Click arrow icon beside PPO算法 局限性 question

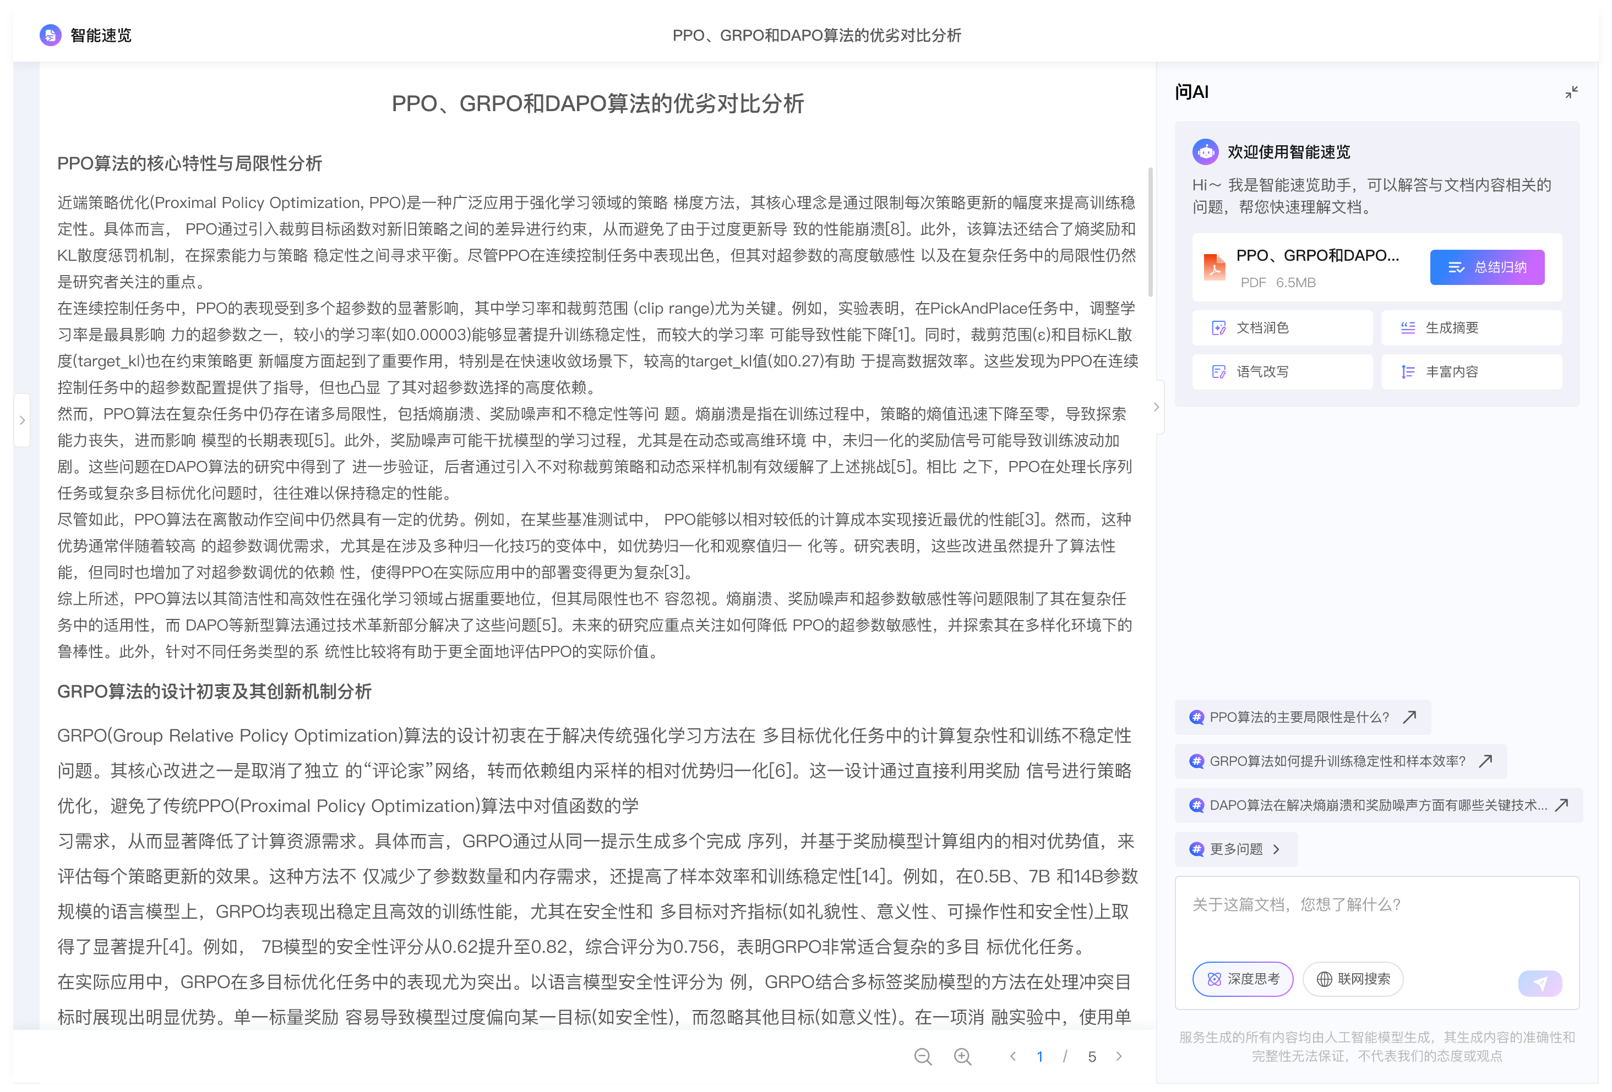coord(1409,717)
